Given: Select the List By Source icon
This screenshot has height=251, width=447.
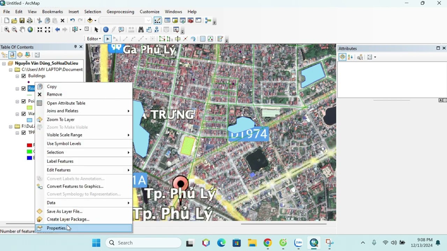Looking at the screenshot, I should click(x=12, y=55).
